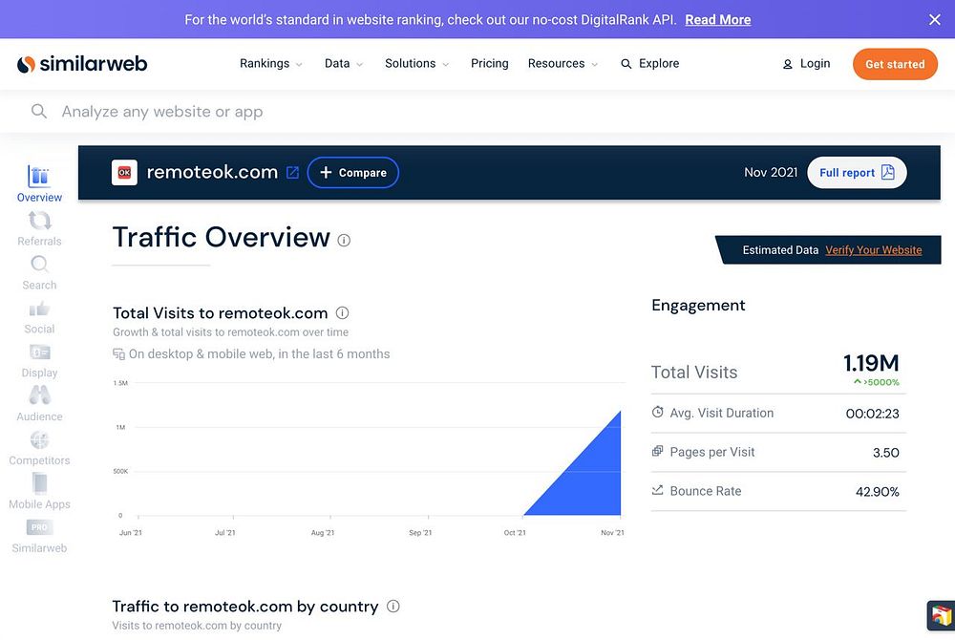Screen dimensions: 955x640
Task: Focus the Analyze any website or app field
Action: (477, 112)
